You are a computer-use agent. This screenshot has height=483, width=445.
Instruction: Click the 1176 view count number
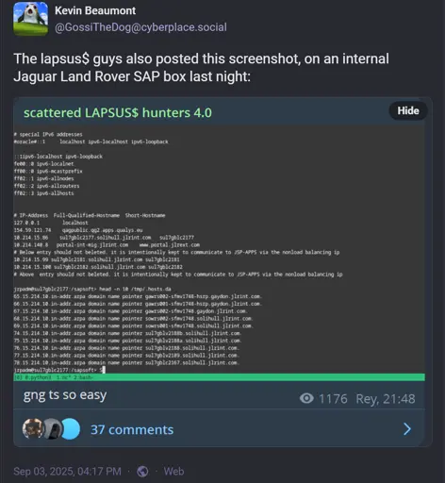coord(333,399)
